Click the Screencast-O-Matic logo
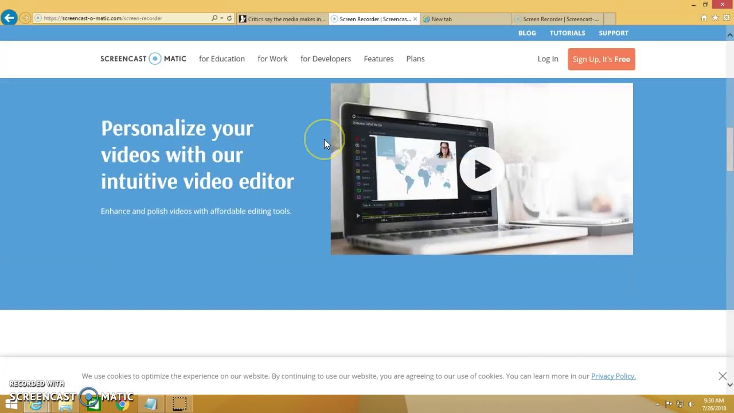This screenshot has width=734, height=413. click(143, 59)
